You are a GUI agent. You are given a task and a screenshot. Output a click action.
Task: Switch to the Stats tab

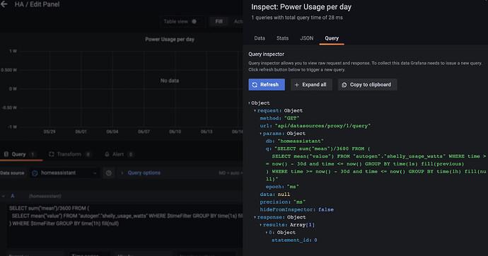point(282,38)
